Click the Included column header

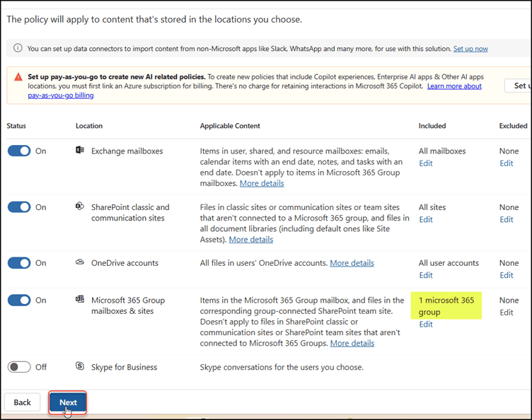[432, 126]
